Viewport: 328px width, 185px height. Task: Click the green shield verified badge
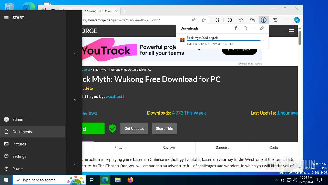112,128
